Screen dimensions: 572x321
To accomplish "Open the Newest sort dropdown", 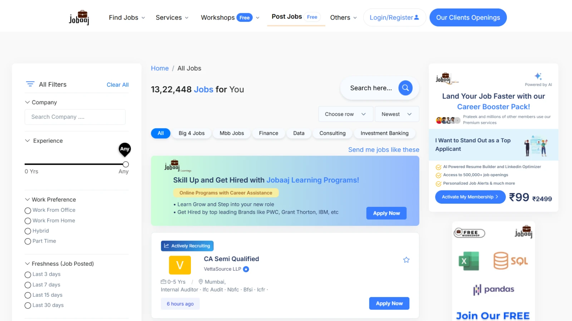I will [396, 114].
